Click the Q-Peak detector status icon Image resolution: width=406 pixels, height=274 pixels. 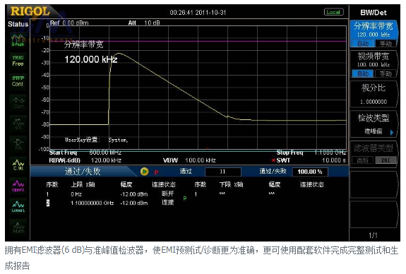click(x=18, y=40)
